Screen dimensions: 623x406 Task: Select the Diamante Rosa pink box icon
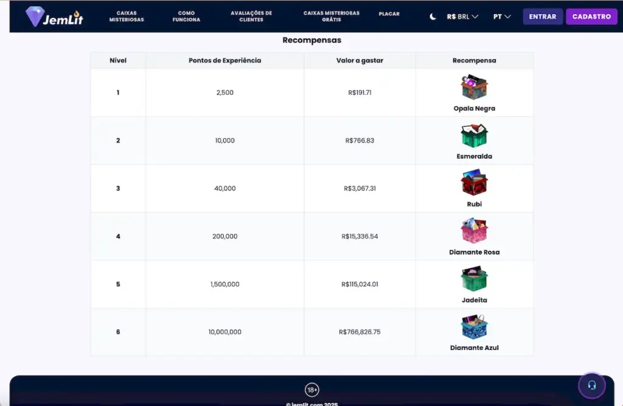coord(474,230)
